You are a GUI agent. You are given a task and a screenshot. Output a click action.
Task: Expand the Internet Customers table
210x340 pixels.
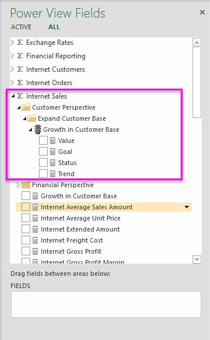(x=13, y=69)
